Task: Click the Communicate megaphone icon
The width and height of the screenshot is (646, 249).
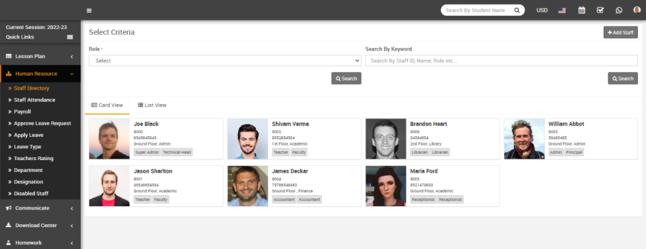Action: (9, 208)
